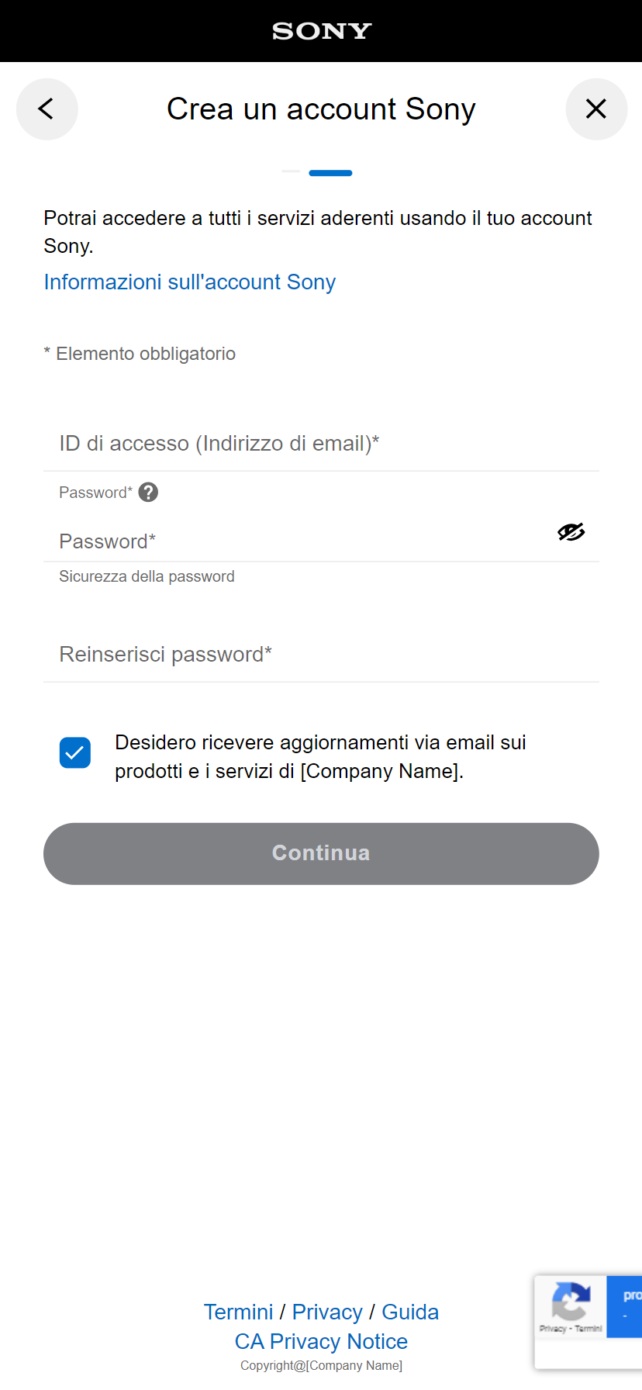642x1390 pixels.
Task: View the CA Privacy Notice
Action: pos(321,1341)
